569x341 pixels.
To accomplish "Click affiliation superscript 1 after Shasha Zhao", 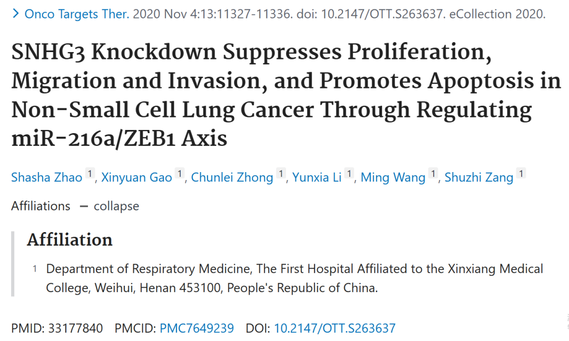I will (90, 174).
